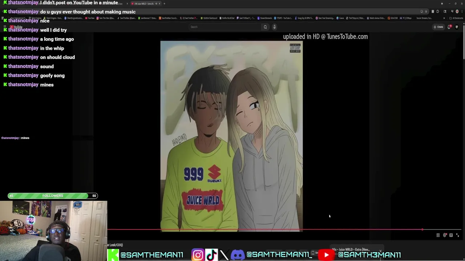Open the GOLCOM bookmark
Viewport: 465px width, 261px height.
click(393, 18)
